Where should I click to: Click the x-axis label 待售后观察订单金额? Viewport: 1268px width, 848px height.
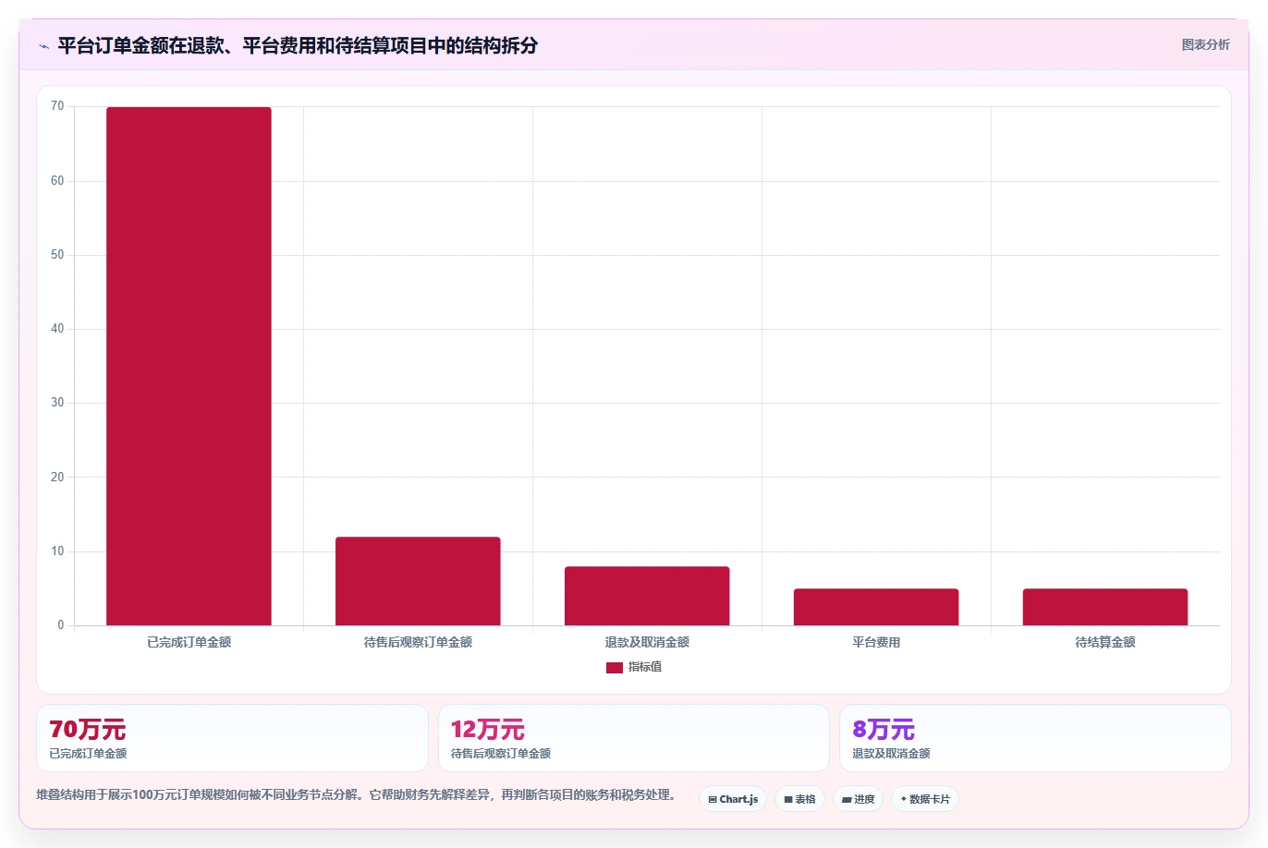[x=418, y=642]
